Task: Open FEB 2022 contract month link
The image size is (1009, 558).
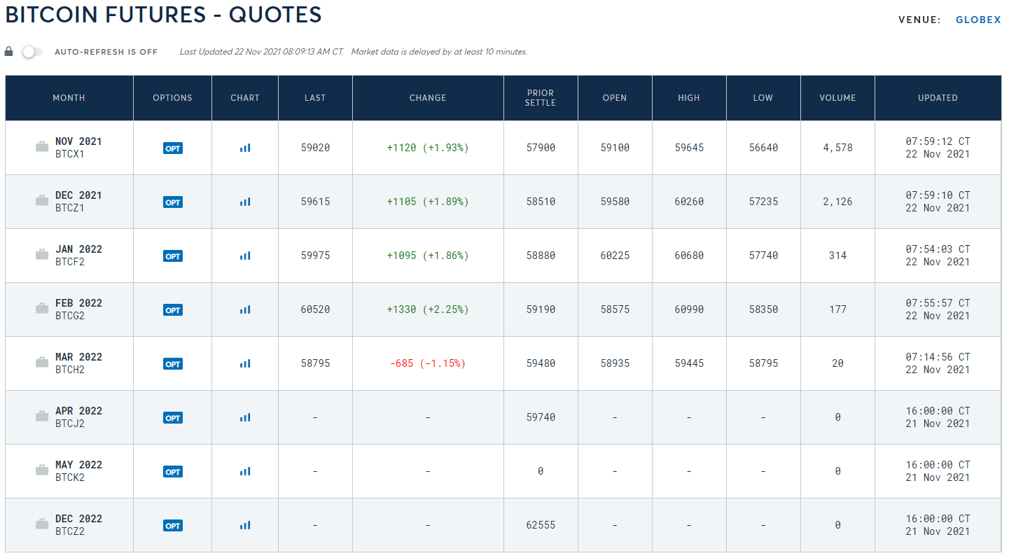Action: (78, 303)
